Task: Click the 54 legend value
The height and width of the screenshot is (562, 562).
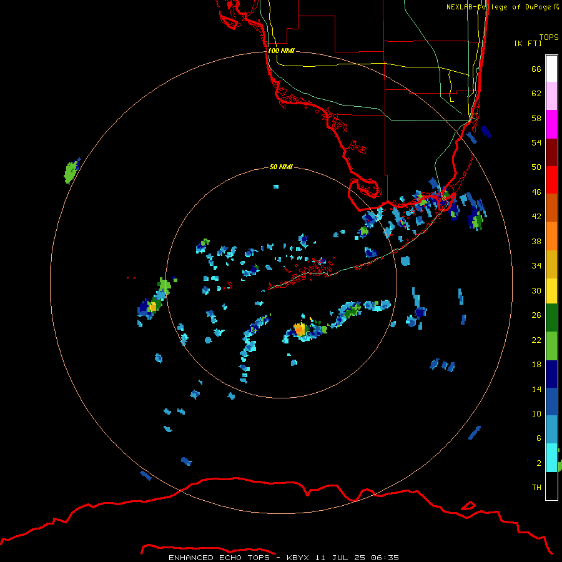Action: pos(536,142)
